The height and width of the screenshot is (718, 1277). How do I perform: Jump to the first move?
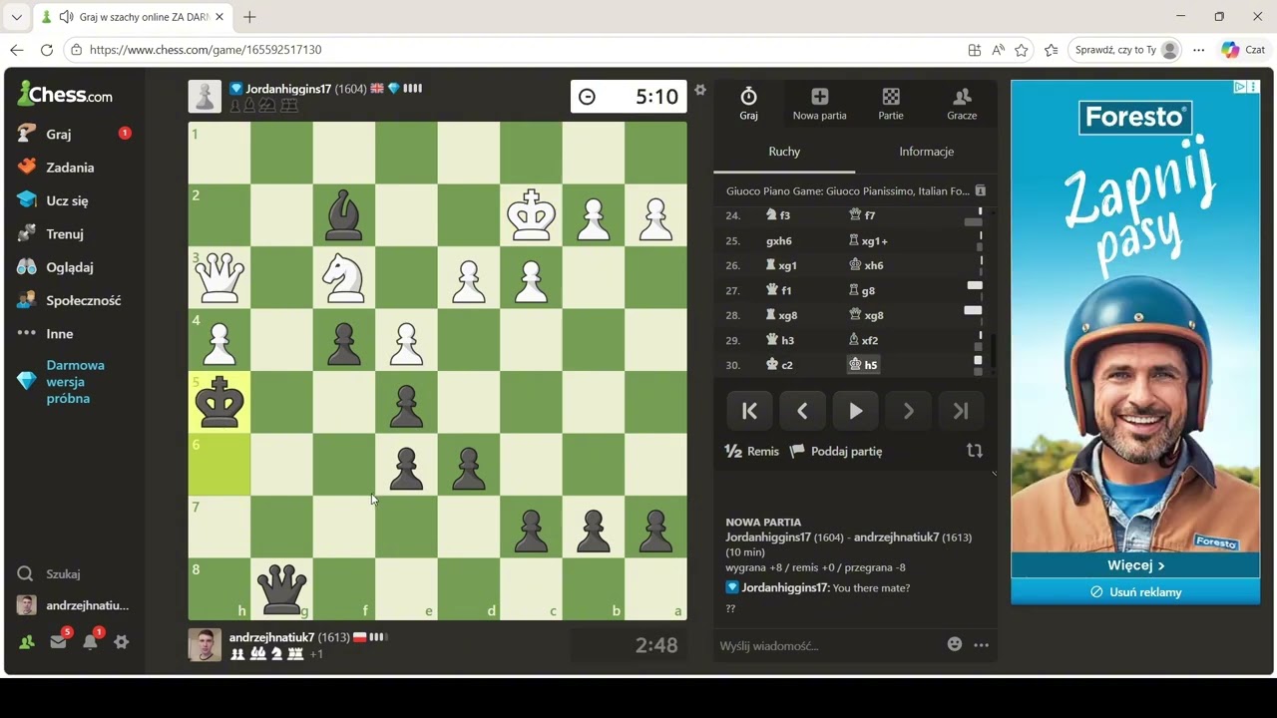click(749, 411)
